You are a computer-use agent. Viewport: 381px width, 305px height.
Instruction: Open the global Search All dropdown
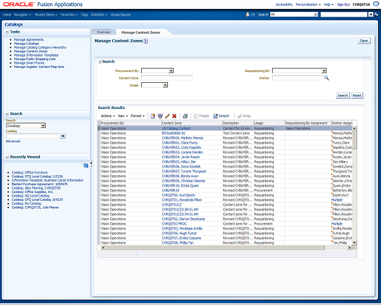click(x=316, y=14)
